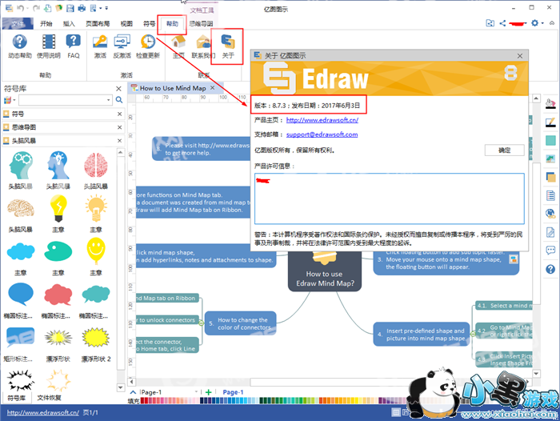Open the hyperlink globe icon in right sidebar
The height and width of the screenshot is (421, 560).
coord(550,214)
